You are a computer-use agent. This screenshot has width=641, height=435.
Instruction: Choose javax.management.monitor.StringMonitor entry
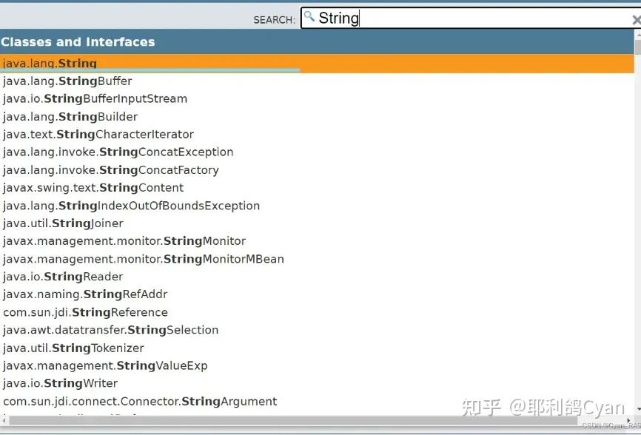pyautogui.click(x=124, y=241)
